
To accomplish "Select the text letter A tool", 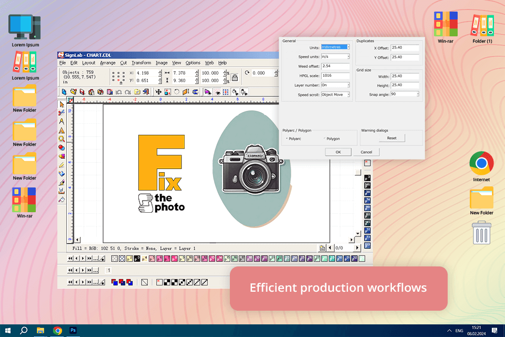I will (62, 130).
